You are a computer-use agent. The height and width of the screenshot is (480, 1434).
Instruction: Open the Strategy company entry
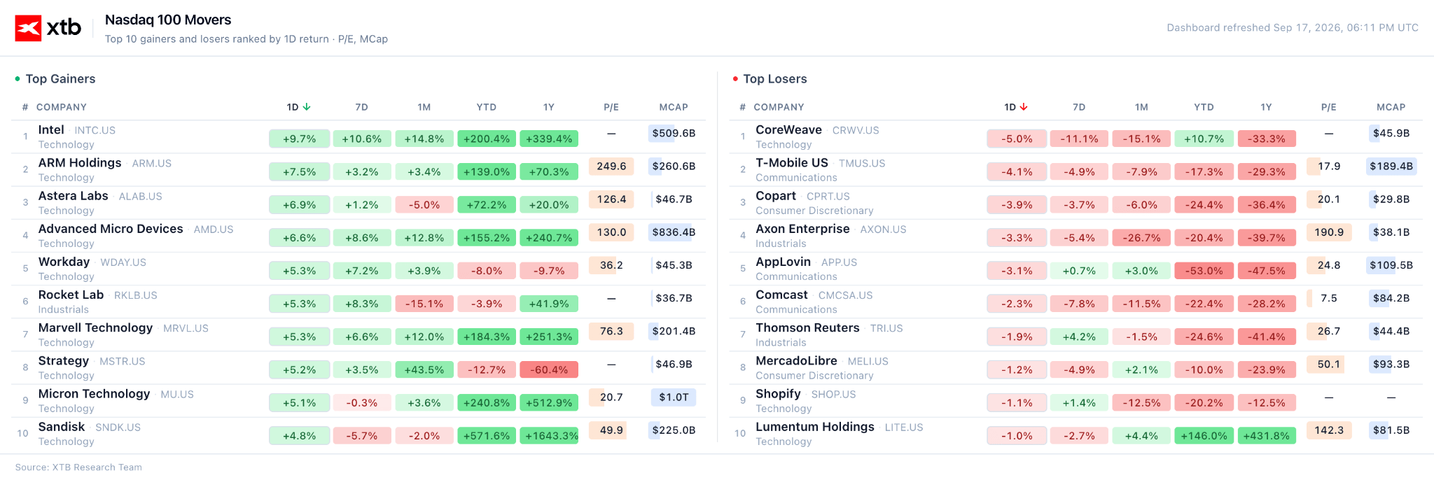[x=63, y=361]
